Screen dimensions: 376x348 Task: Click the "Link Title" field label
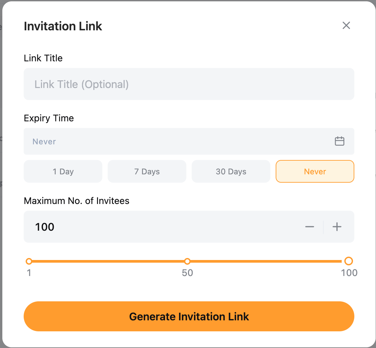pyautogui.click(x=43, y=58)
